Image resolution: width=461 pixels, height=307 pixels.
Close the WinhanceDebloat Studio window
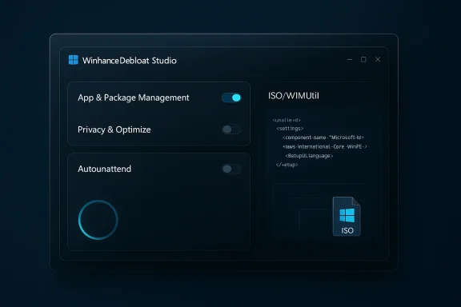[x=378, y=59]
